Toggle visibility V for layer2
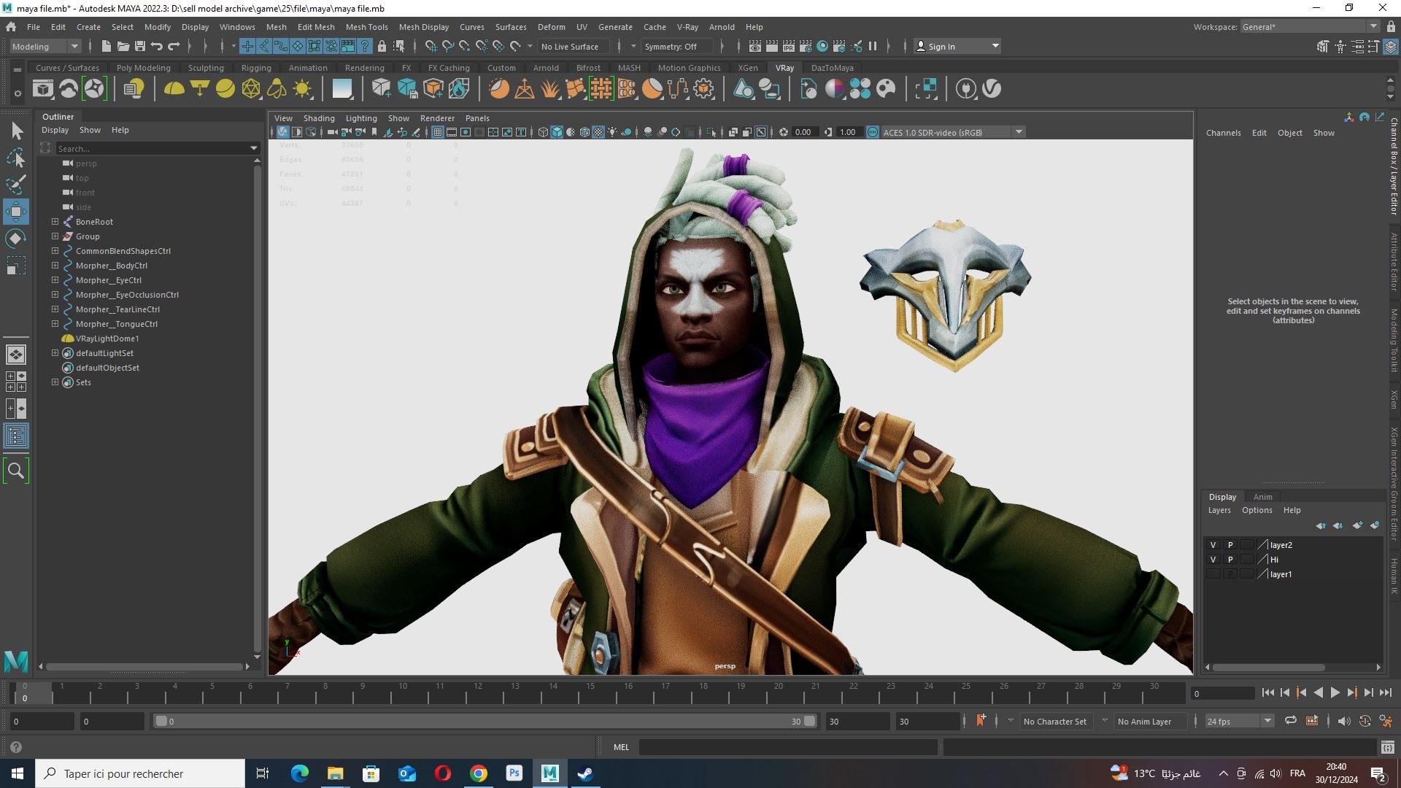Viewport: 1401px width, 788px height. click(x=1213, y=545)
